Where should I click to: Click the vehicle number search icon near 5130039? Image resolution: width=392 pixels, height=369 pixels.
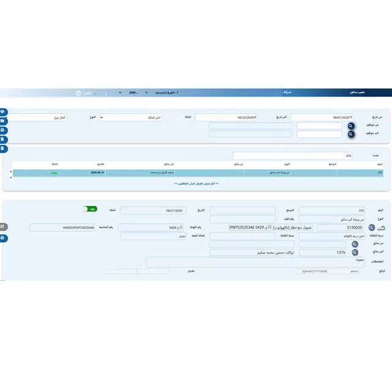click(x=372, y=227)
